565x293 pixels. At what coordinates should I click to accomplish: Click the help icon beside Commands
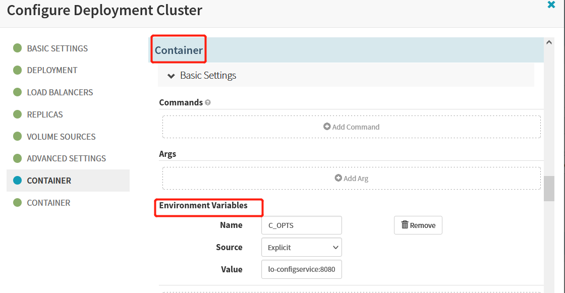(207, 103)
